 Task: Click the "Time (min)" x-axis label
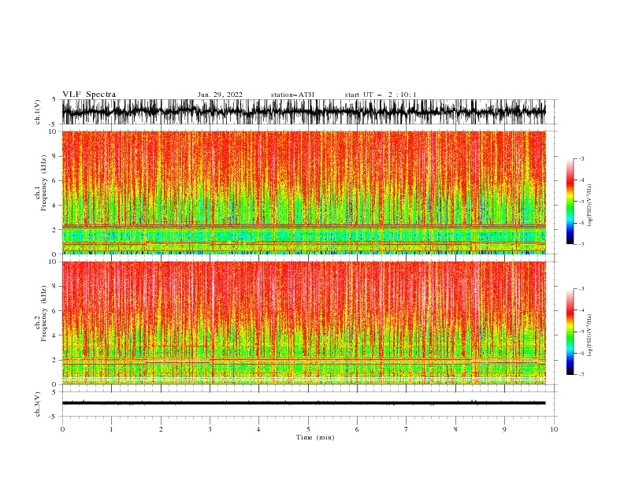(x=315, y=437)
